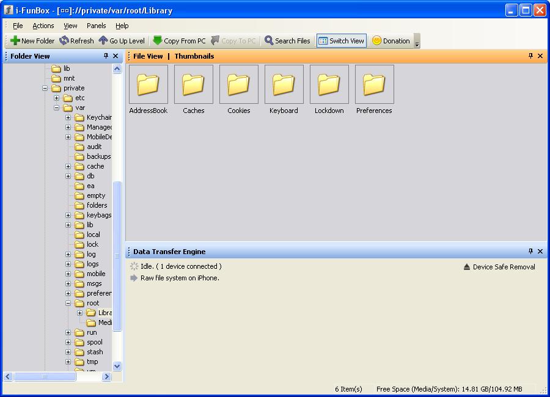Select the mobile folder in tree
This screenshot has width=550, height=397.
95,274
